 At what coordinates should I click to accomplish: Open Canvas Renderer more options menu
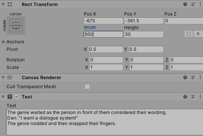[x=200, y=77]
